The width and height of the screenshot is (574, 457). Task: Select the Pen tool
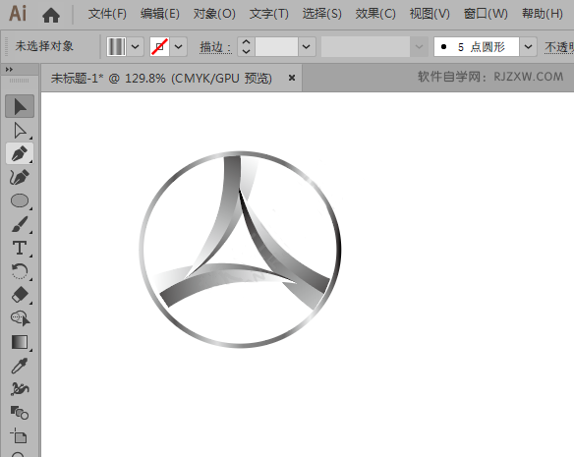[x=20, y=153]
